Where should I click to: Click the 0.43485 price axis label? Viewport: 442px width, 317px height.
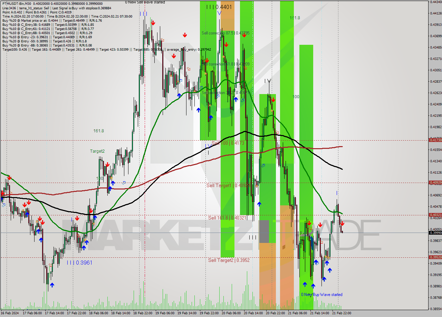tap(435, 47)
